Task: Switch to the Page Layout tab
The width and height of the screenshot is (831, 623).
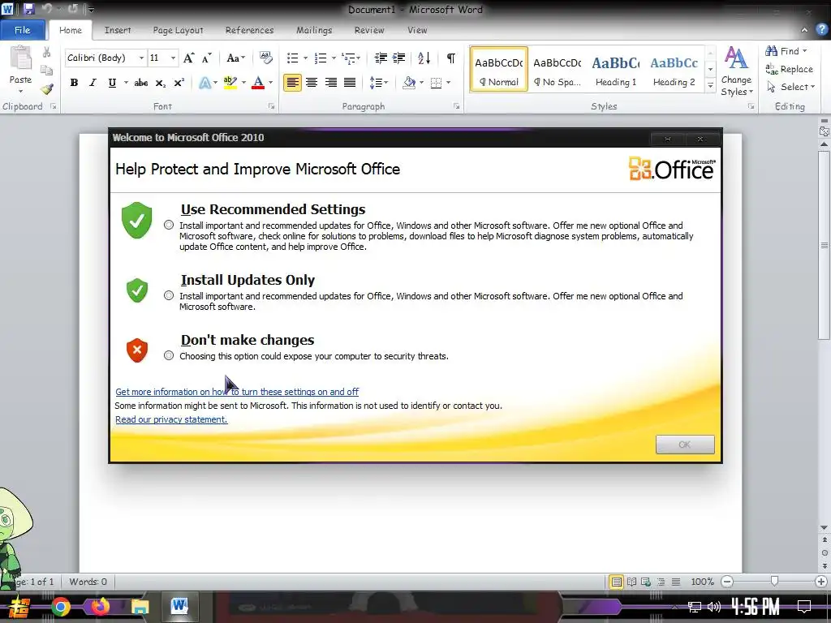Action: 178,30
